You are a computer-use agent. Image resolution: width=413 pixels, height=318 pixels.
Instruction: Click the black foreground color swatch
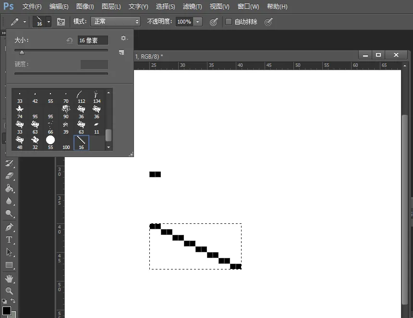7,311
